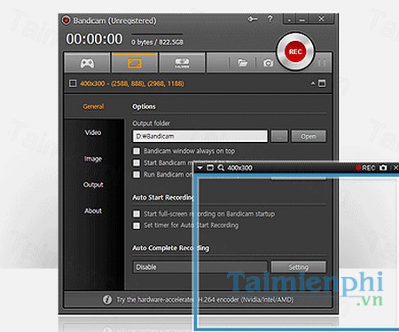
Task: Open the About tab
Action: (x=93, y=210)
